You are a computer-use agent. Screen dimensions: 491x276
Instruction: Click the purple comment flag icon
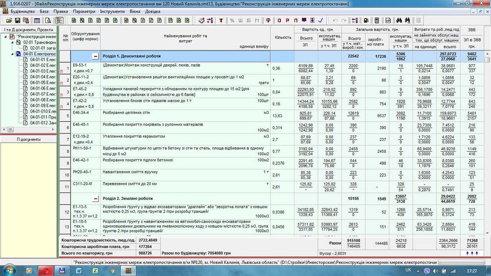[x=304, y=20]
